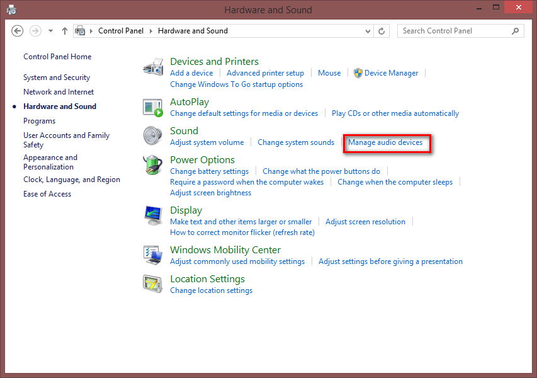Change Windows To Go startup options
537x378 pixels.
point(236,84)
